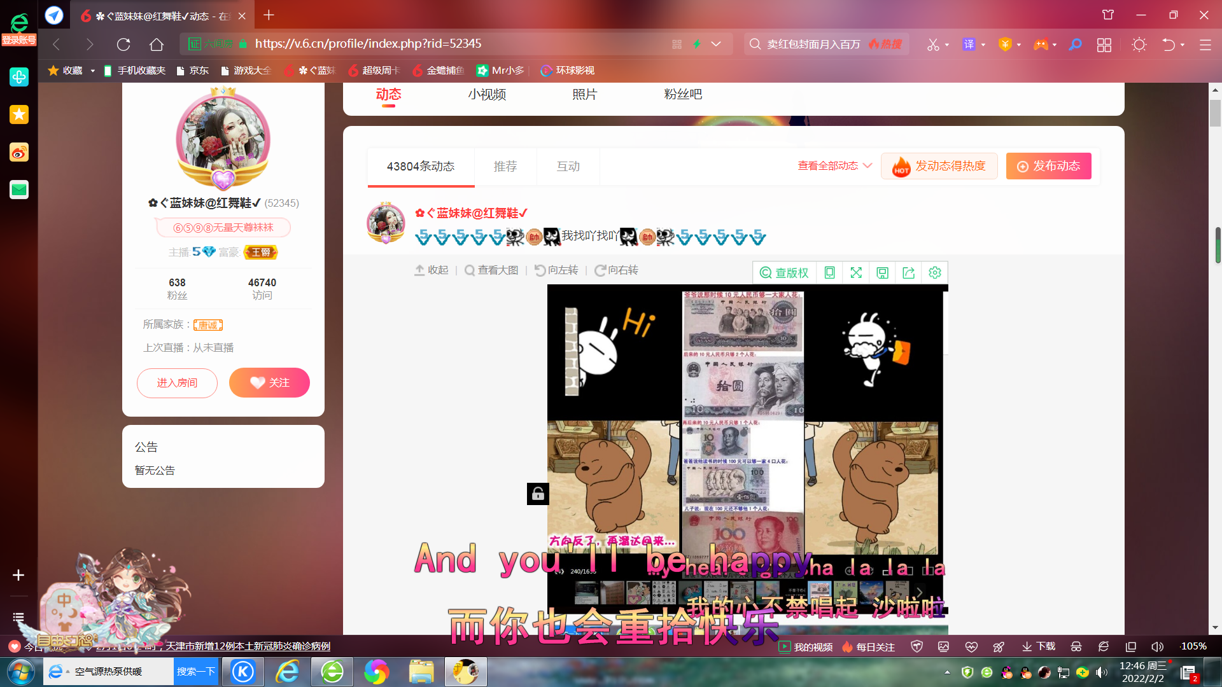1222x687 pixels.
Task: Open the green mail icon in sidebar
Action: tap(19, 190)
